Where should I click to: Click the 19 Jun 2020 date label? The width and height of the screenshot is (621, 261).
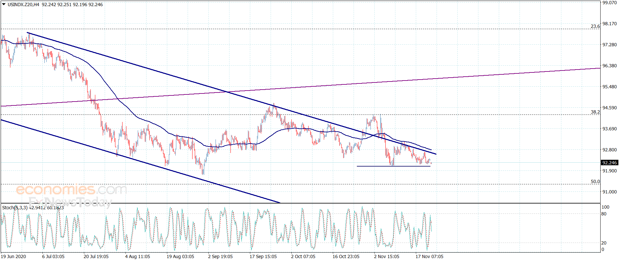14,256
